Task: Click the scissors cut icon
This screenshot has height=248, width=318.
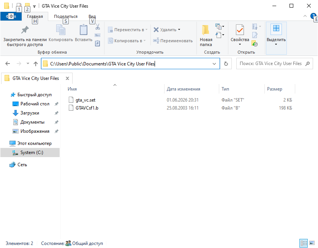Action: [98, 27]
